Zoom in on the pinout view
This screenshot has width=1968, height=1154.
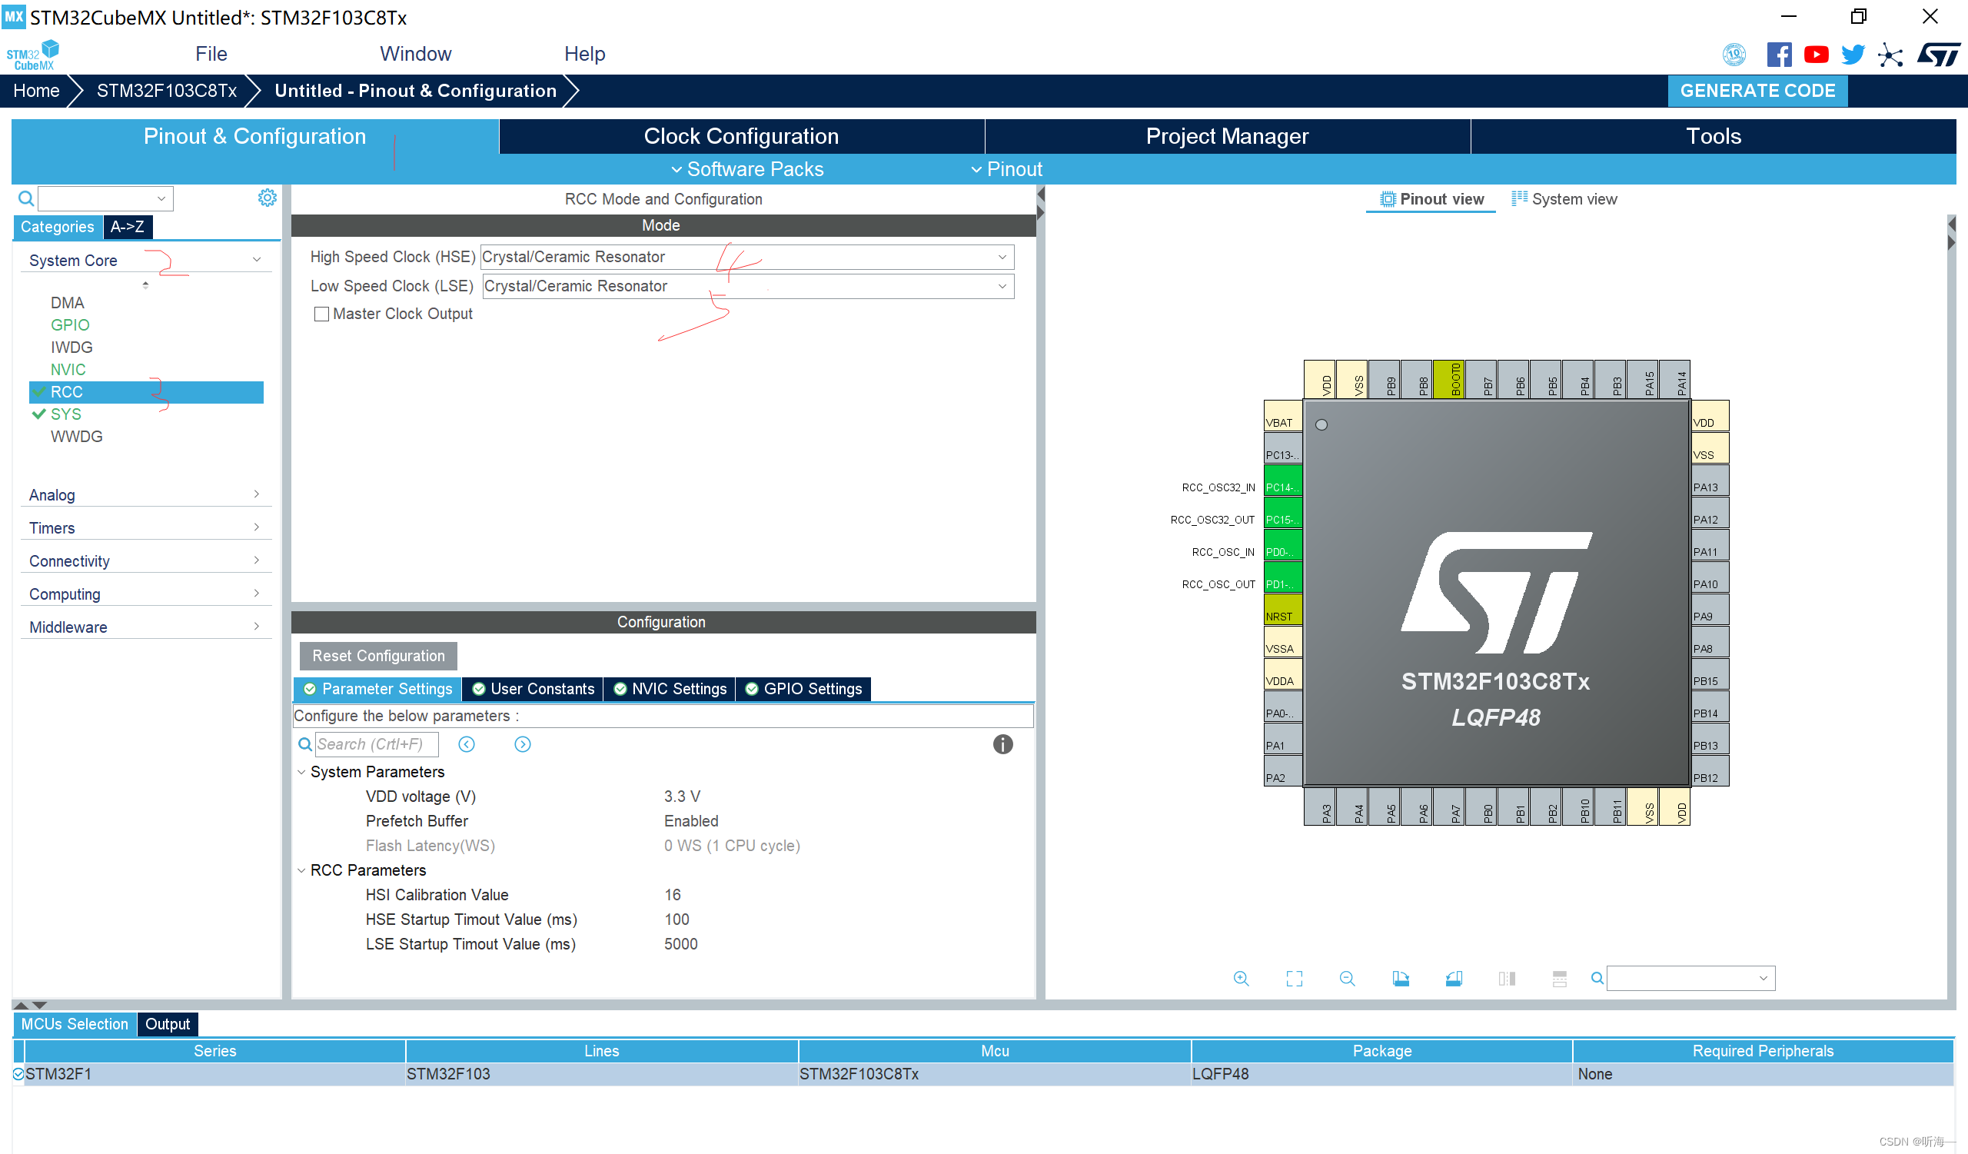click(1241, 978)
